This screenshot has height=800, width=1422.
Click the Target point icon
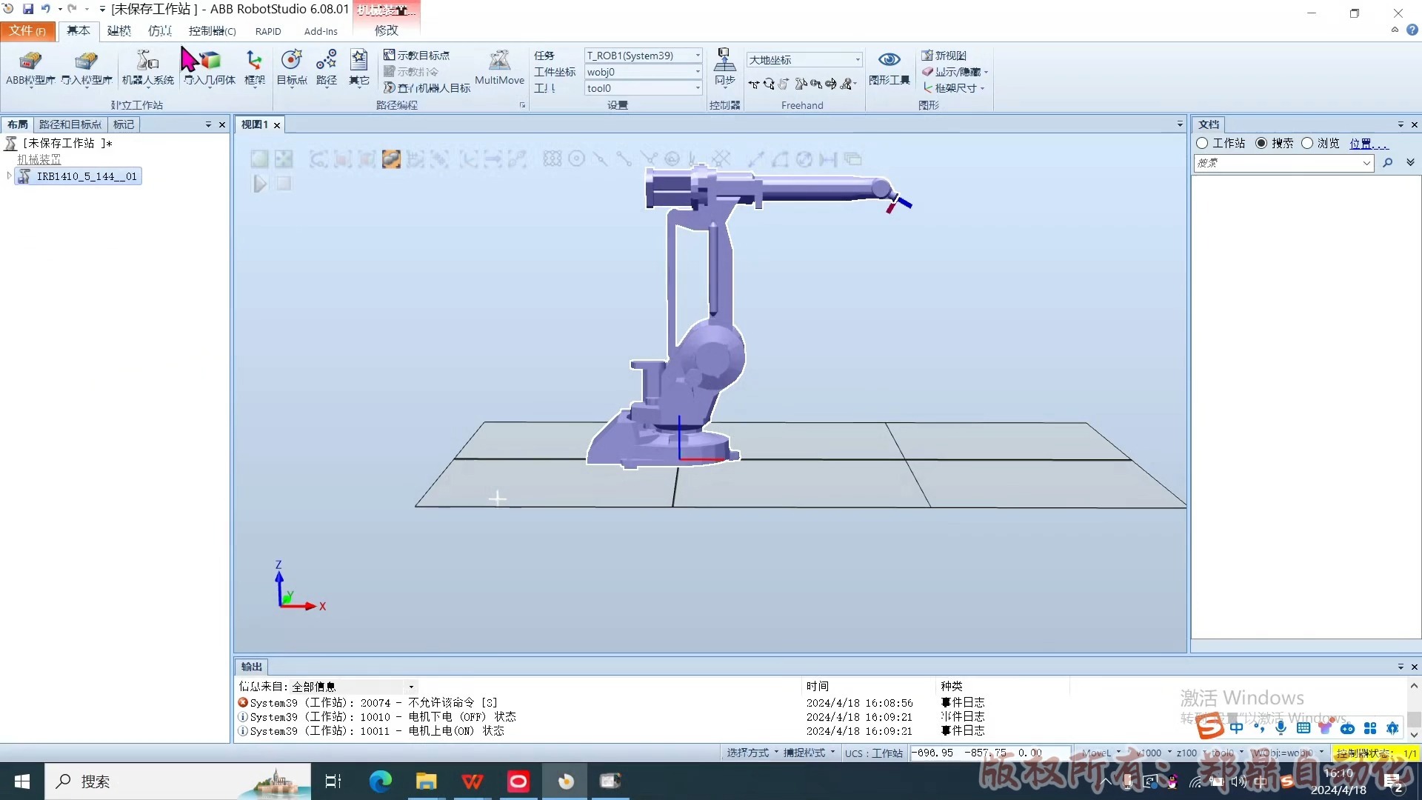pyautogui.click(x=291, y=61)
